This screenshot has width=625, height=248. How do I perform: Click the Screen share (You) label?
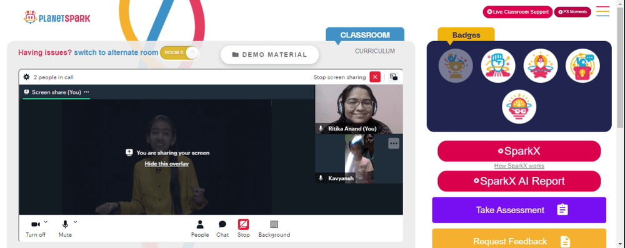[x=56, y=92]
